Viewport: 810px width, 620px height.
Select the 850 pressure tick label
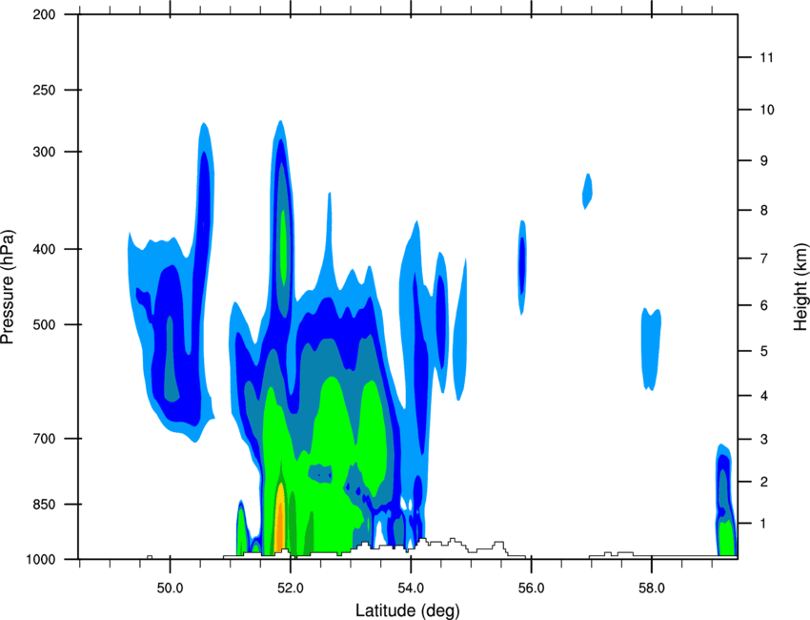[44, 505]
